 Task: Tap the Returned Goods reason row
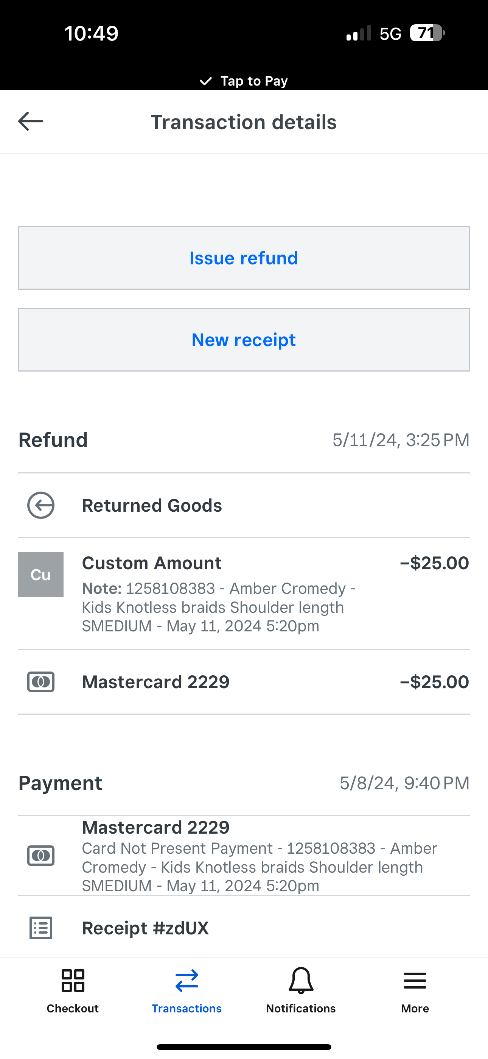(152, 506)
